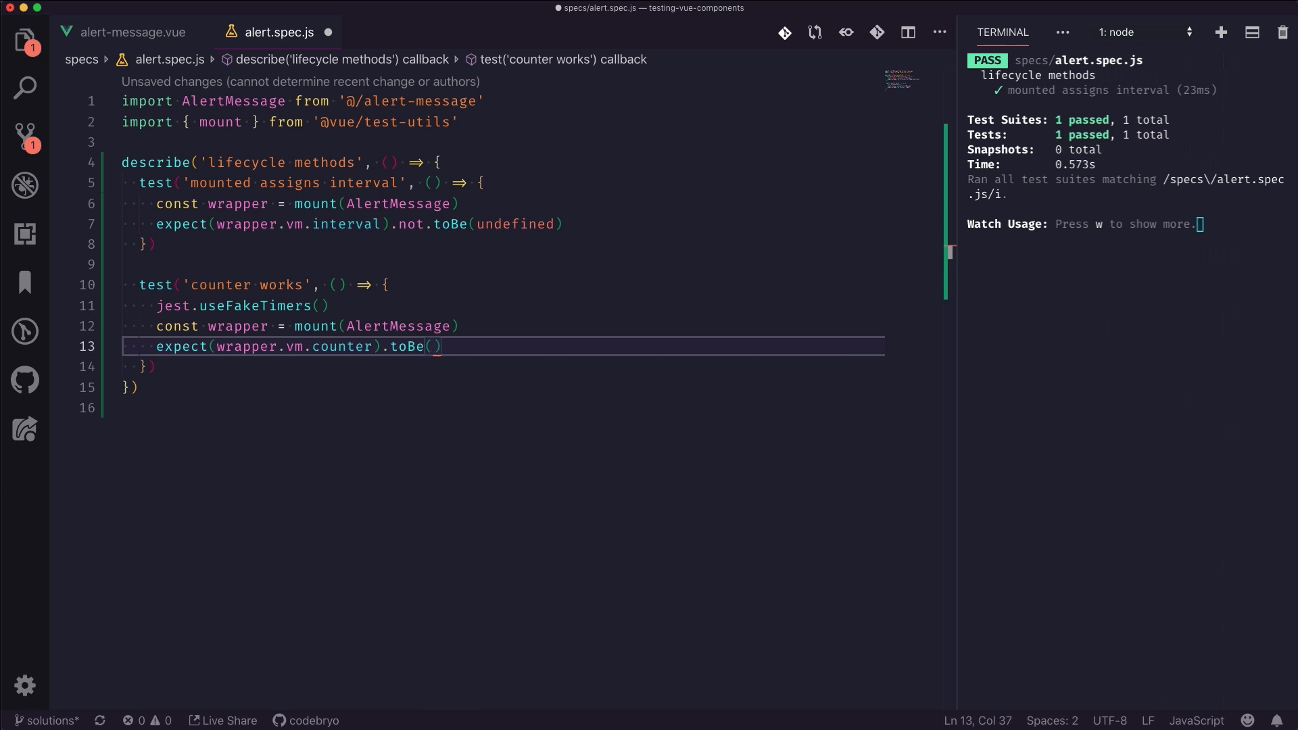Switch git branch 'solutions*' in status bar
Image resolution: width=1298 pixels, height=730 pixels.
coord(47,721)
